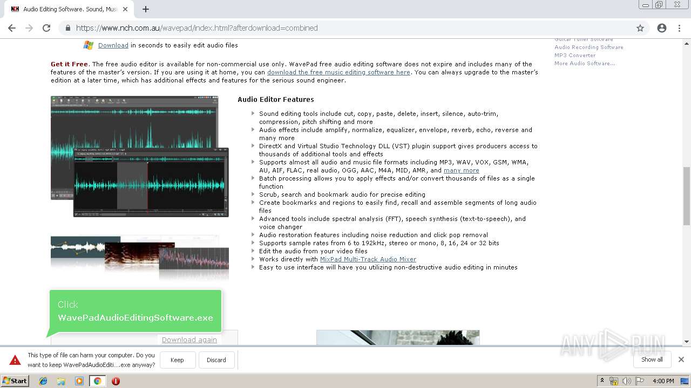Viewport: 691px width, 388px height.
Task: Discard the downloaded WavePad file
Action: (x=216, y=360)
